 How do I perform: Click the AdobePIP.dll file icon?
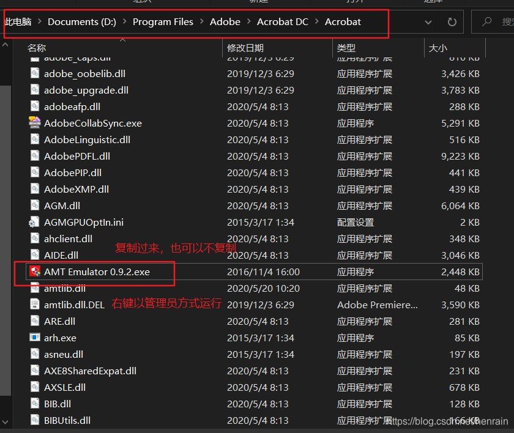pos(35,172)
